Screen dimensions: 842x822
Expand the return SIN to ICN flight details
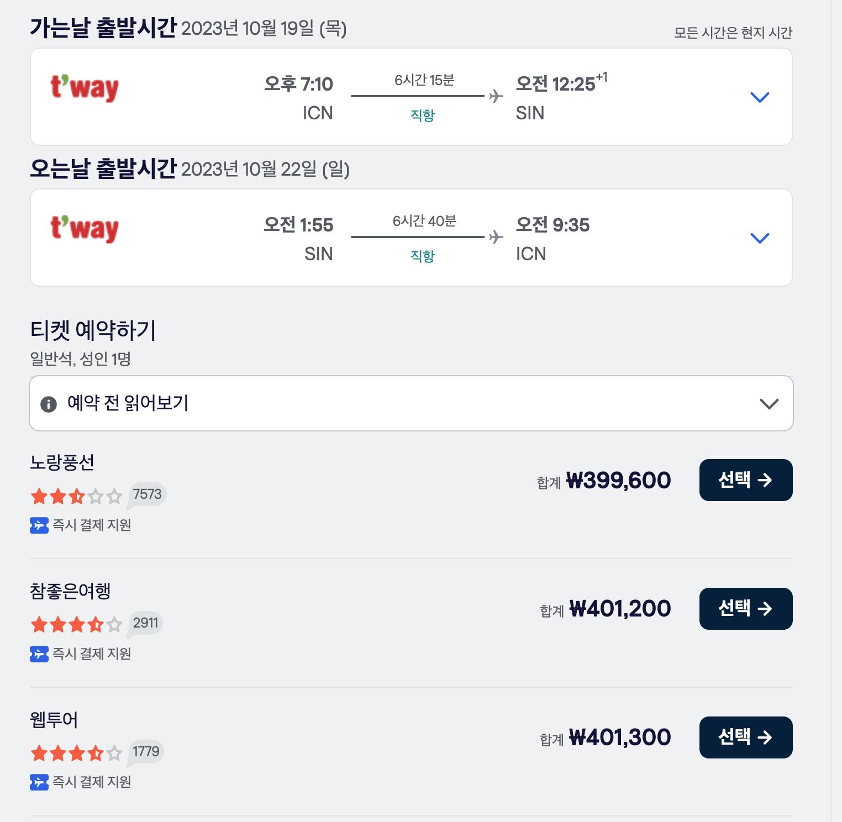[x=760, y=238]
